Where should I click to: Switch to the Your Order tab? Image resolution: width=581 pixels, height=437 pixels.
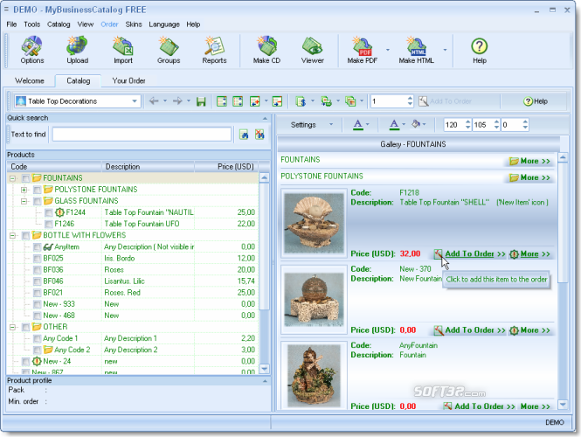click(128, 80)
